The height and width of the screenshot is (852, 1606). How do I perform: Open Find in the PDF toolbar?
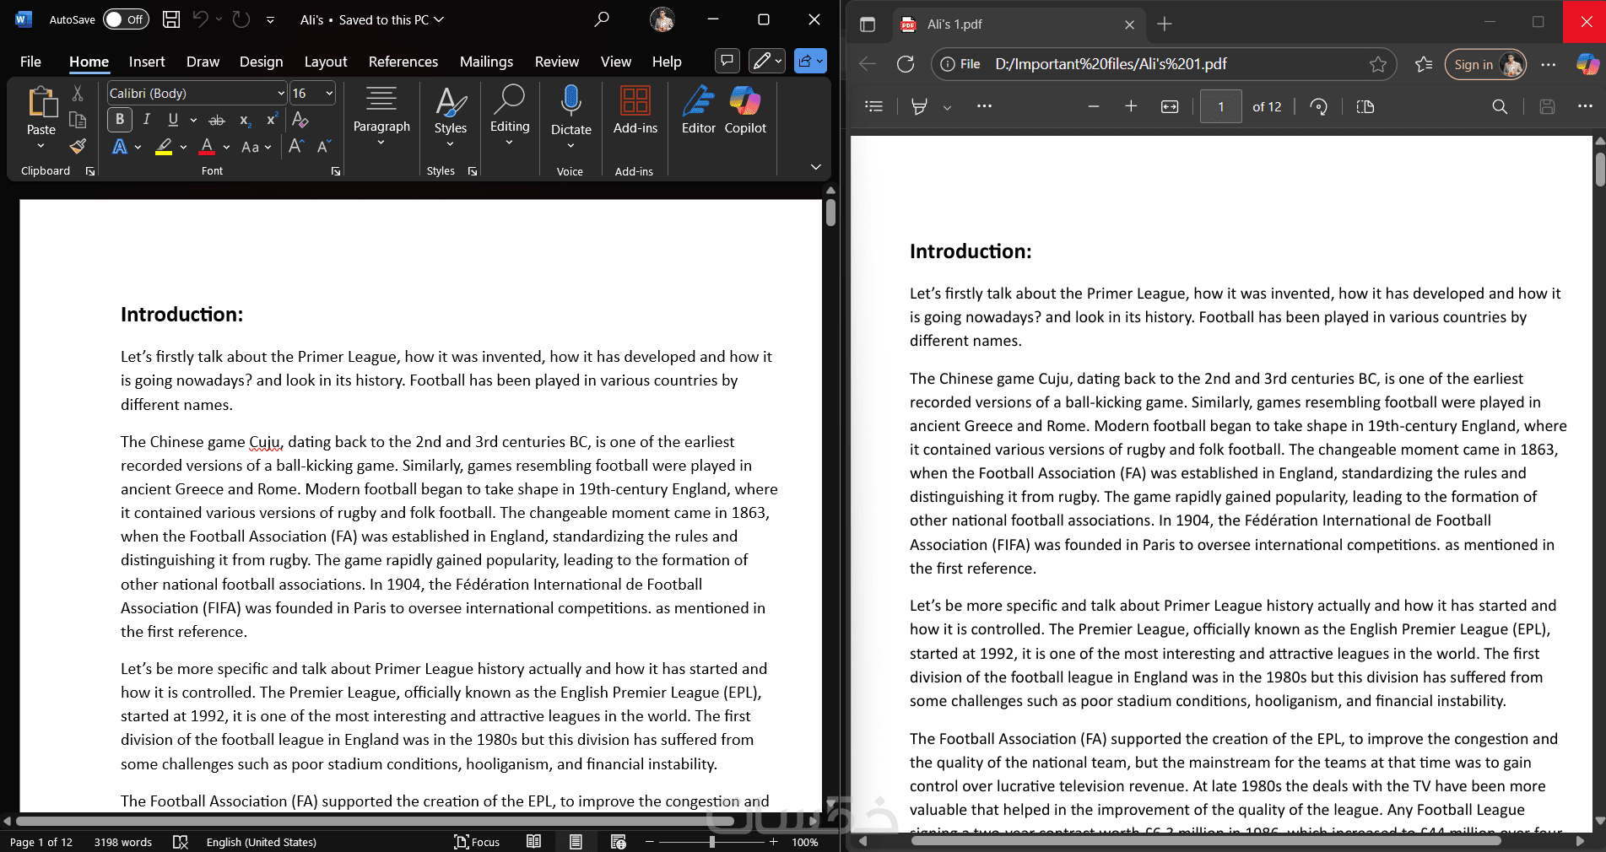click(x=1500, y=106)
